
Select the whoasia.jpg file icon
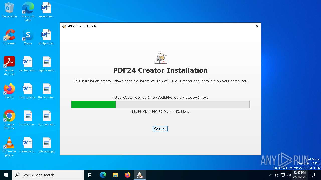point(47,145)
